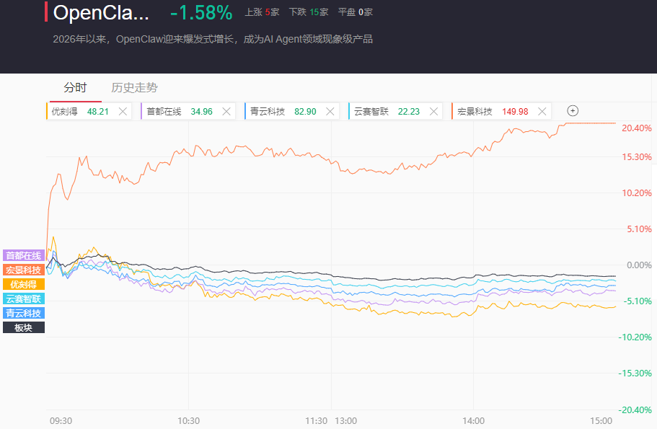Viewport: 657px width, 429px height.
Task: Toggle the 云赛智联 legend label
Action: 24,298
